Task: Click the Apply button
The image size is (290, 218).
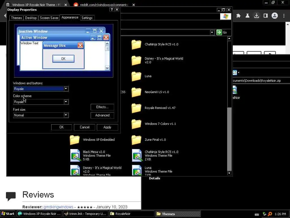Action: click(107, 127)
